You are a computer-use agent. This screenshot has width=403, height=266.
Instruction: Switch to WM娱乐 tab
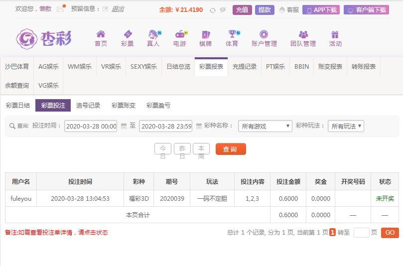pyautogui.click(x=80, y=67)
